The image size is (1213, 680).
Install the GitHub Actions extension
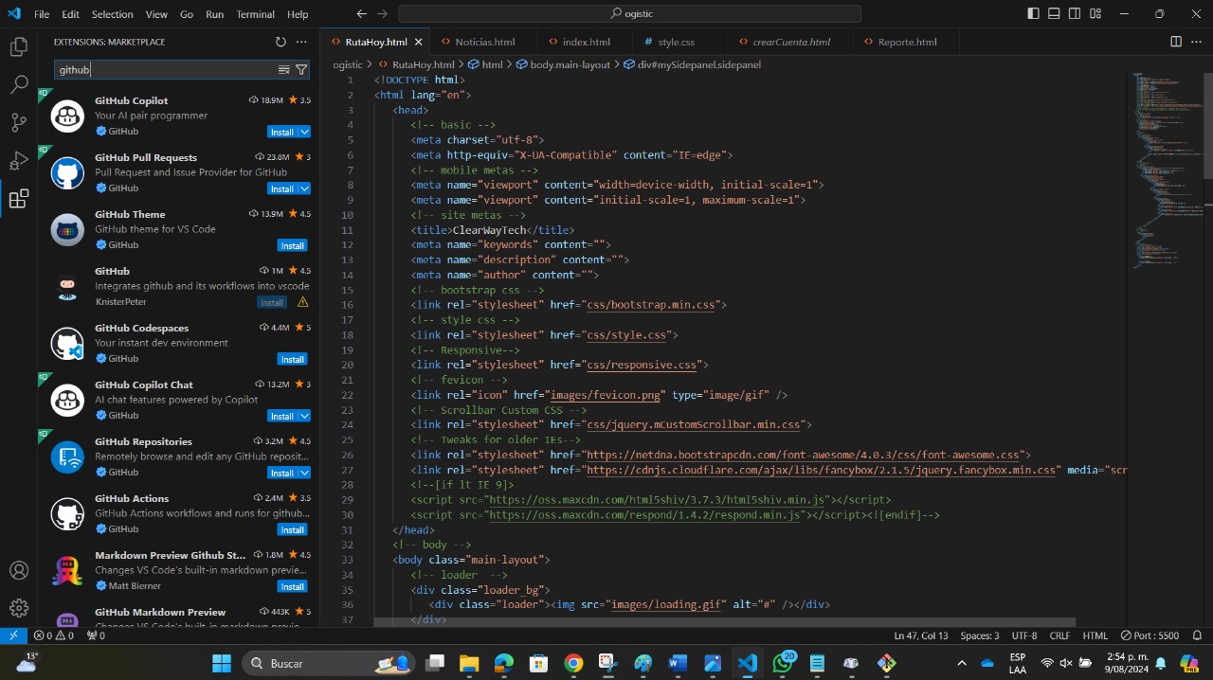point(292,529)
